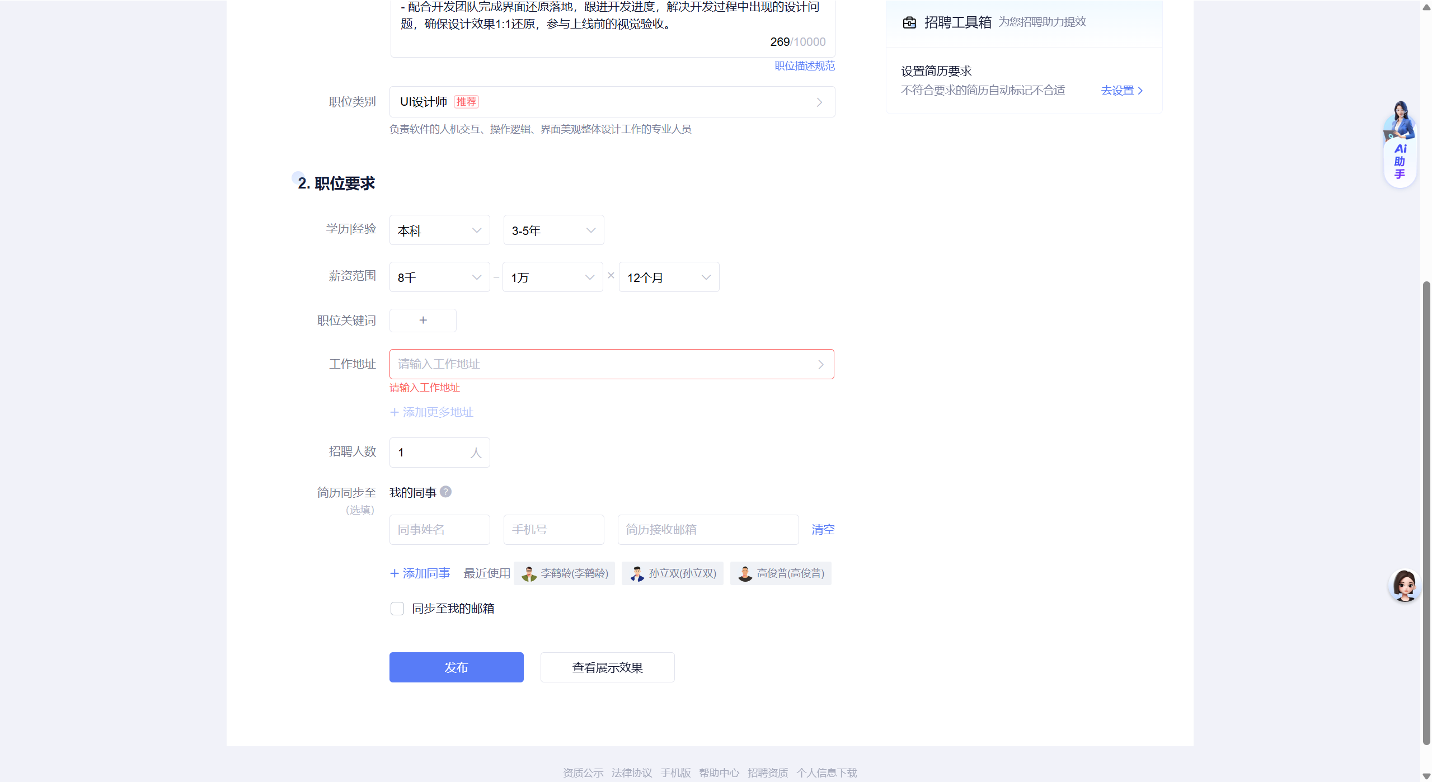Select recent colleague 高俊普 avatar chip

[x=781, y=573]
